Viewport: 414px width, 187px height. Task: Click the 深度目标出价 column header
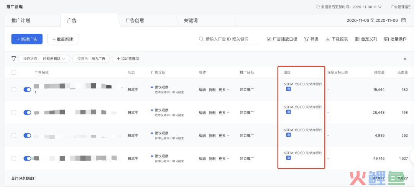click(337, 72)
